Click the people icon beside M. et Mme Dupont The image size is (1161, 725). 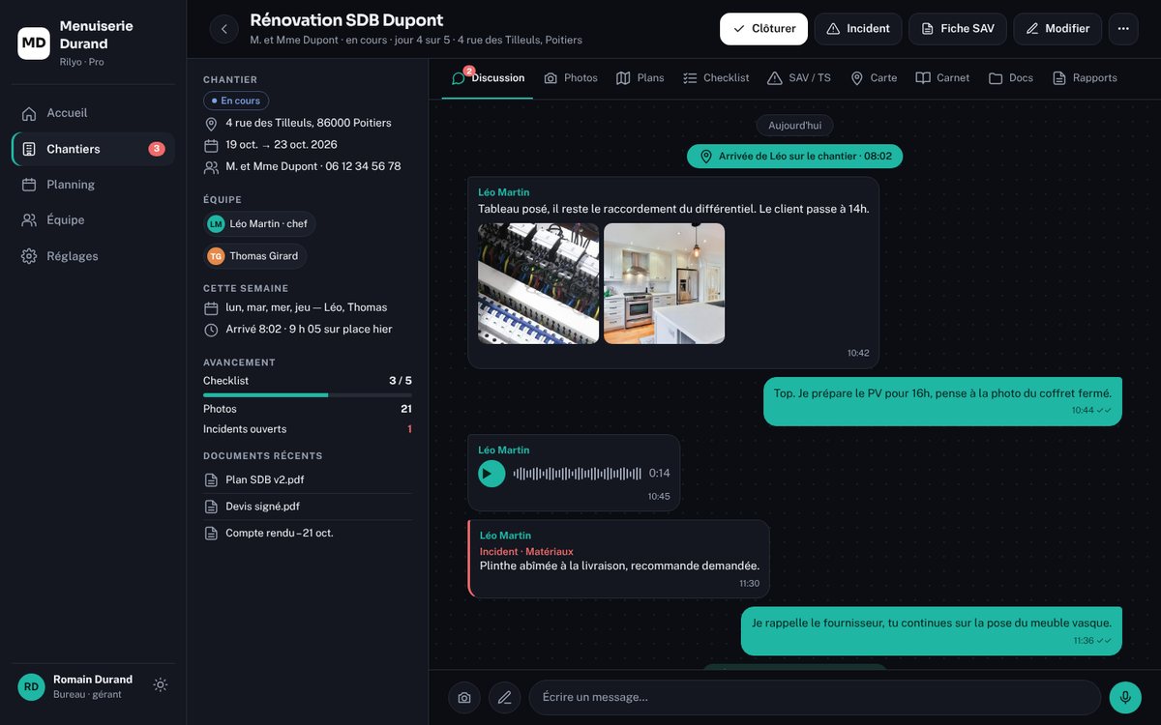pyautogui.click(x=211, y=167)
